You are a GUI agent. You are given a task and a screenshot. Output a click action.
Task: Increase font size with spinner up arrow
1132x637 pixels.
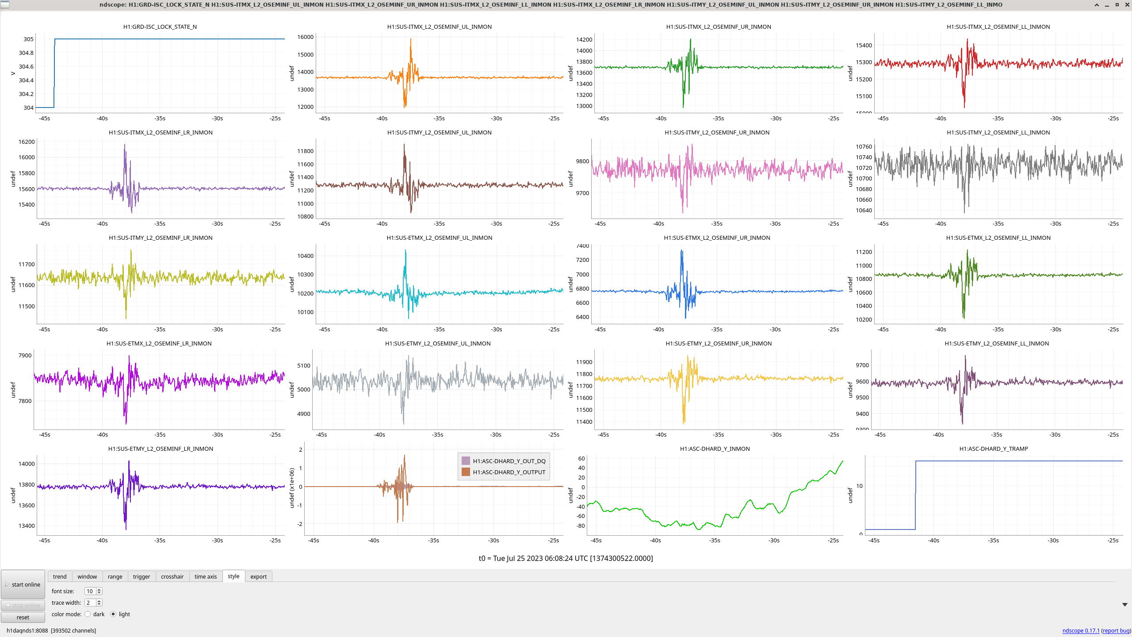[x=99, y=589]
